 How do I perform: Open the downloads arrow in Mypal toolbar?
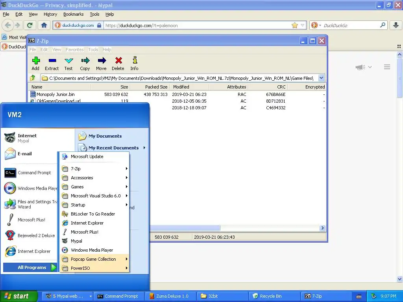tap(396, 25)
